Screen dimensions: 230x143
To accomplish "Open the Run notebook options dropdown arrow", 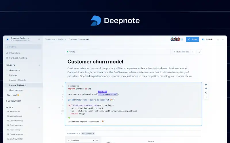I will 193,52.
